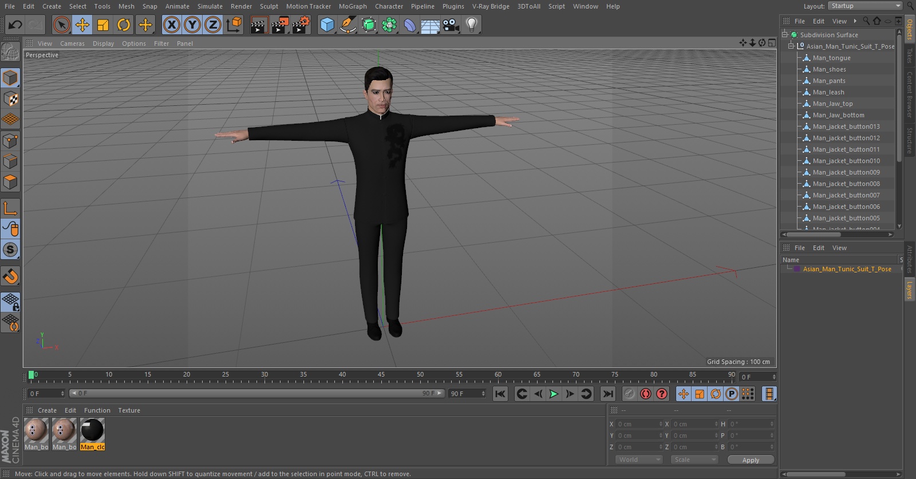Toggle Y axis lock
916x479 pixels.
[192, 25]
